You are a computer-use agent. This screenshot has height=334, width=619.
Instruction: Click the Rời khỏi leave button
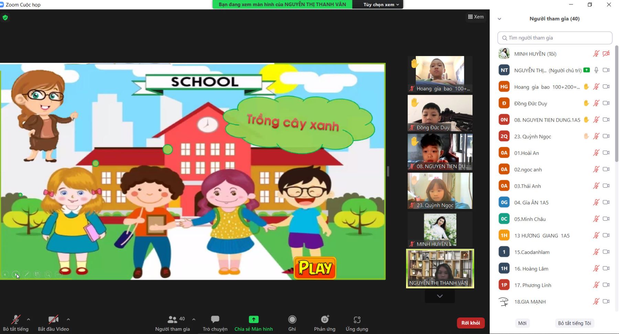(x=470, y=323)
